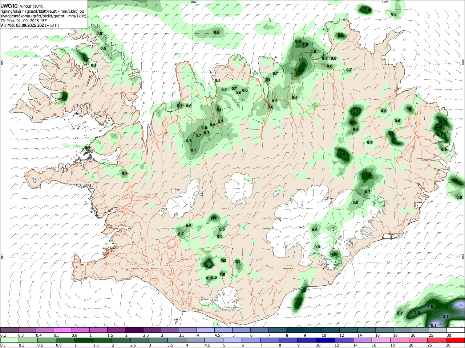
Task: Click the "UWC/IG: Vindur (10m)" title line
Action: click(x=23, y=6)
